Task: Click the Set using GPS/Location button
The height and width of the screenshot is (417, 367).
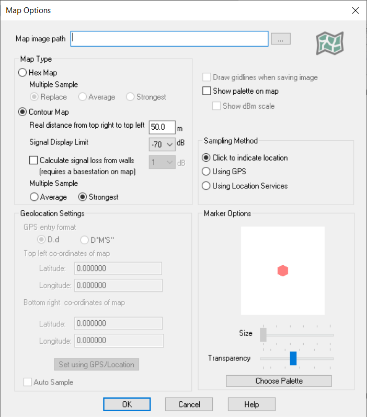Action: 97,364
